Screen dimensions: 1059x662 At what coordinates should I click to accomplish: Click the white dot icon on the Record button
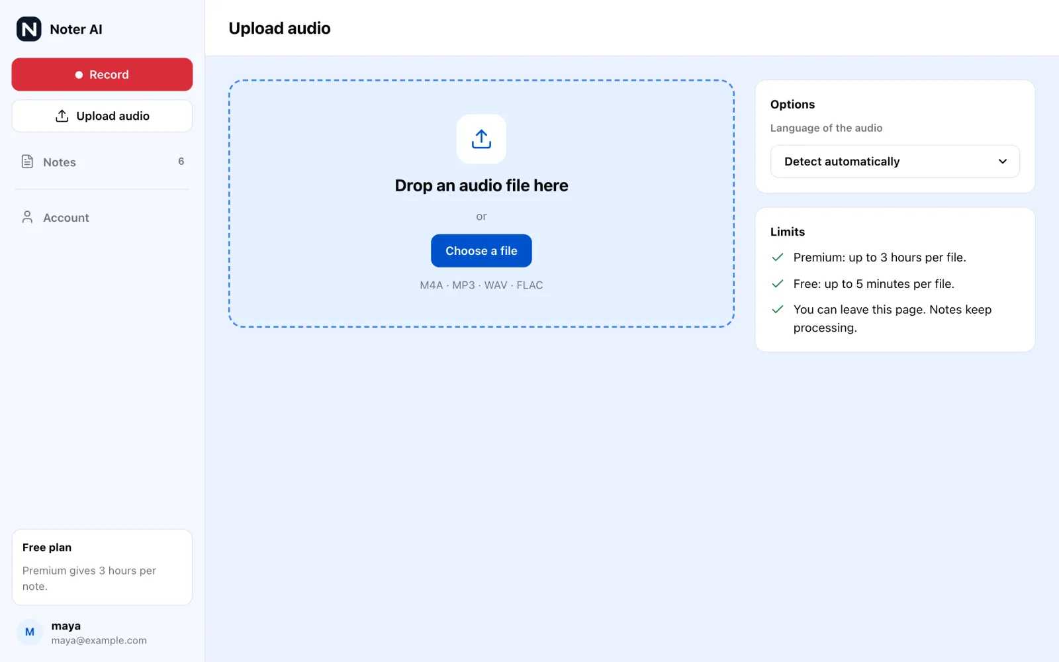79,75
